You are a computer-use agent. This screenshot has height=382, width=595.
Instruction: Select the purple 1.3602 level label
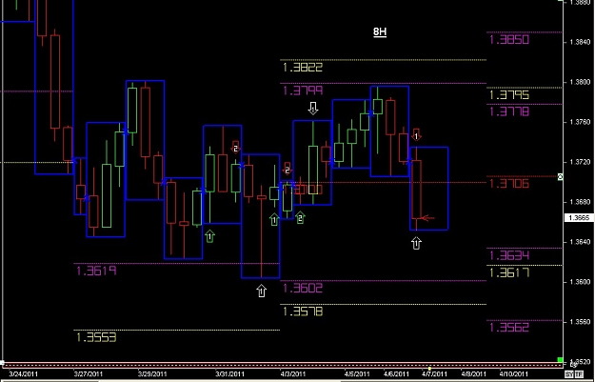(303, 288)
